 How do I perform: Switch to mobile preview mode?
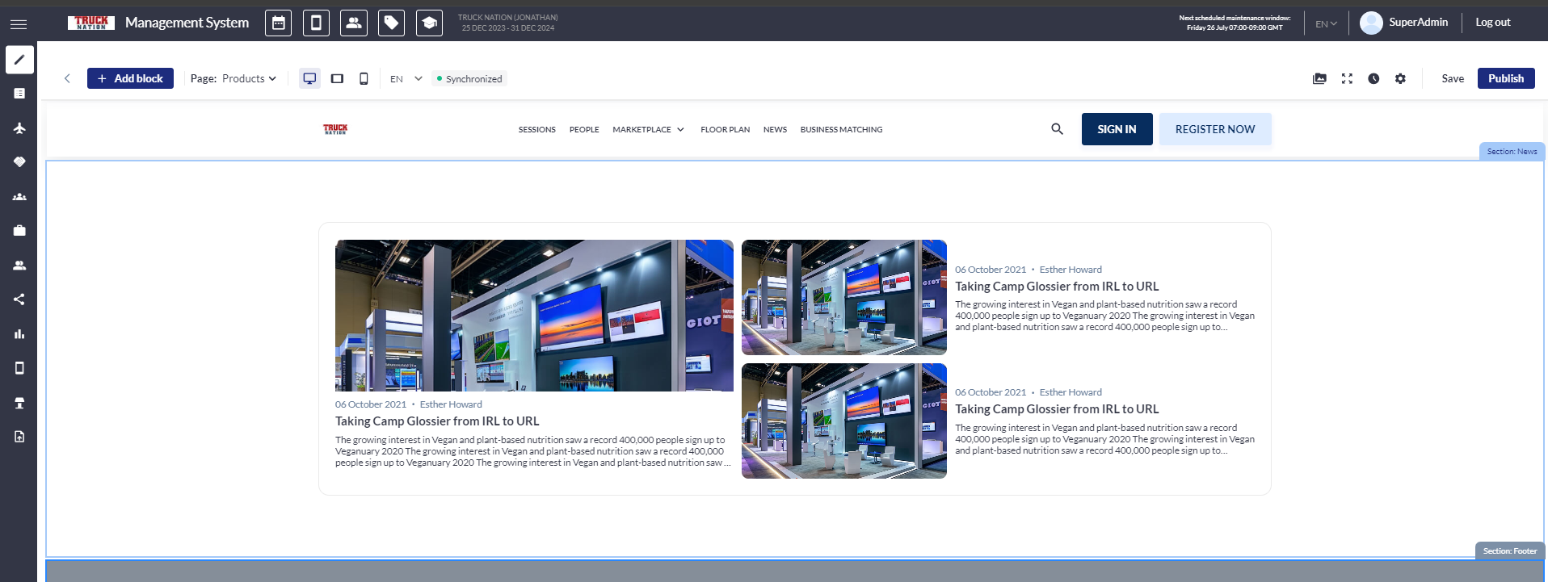point(364,78)
